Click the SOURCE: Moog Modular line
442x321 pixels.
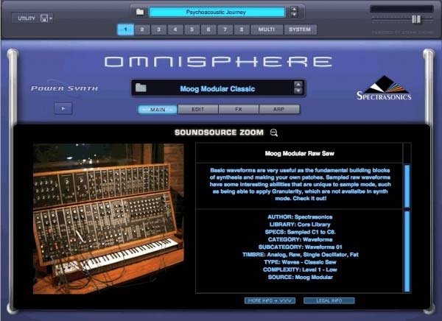pos(300,278)
